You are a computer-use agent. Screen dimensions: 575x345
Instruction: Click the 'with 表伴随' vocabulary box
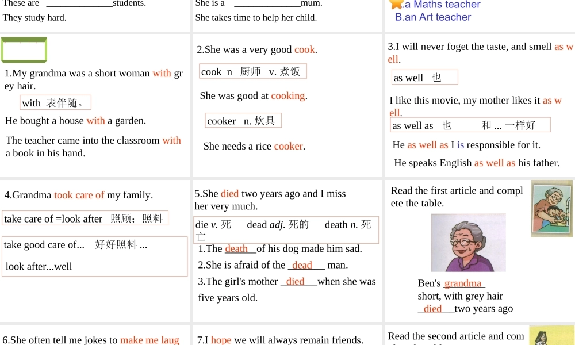pyautogui.click(x=55, y=102)
